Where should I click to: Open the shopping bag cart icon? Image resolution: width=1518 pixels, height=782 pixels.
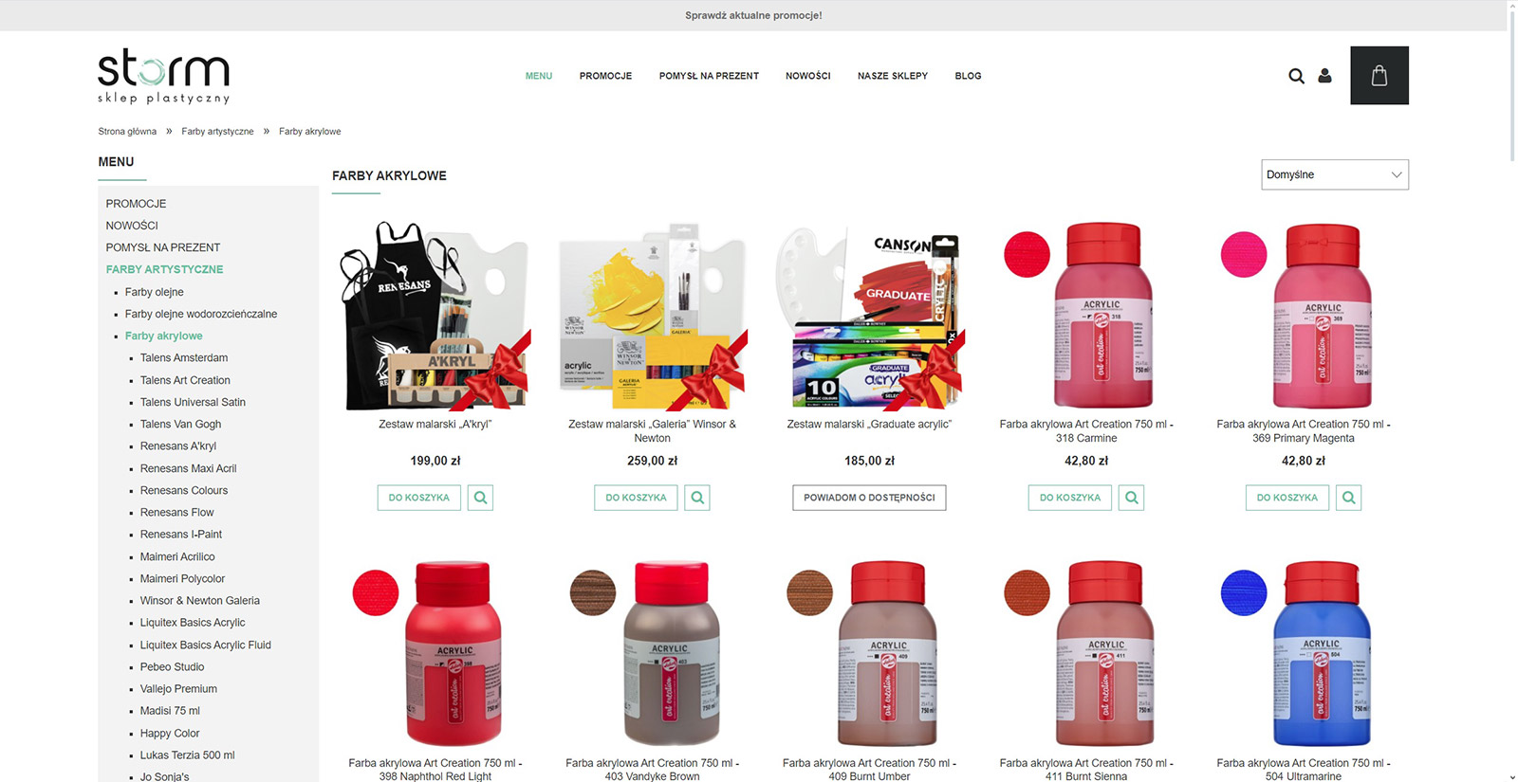click(x=1379, y=76)
